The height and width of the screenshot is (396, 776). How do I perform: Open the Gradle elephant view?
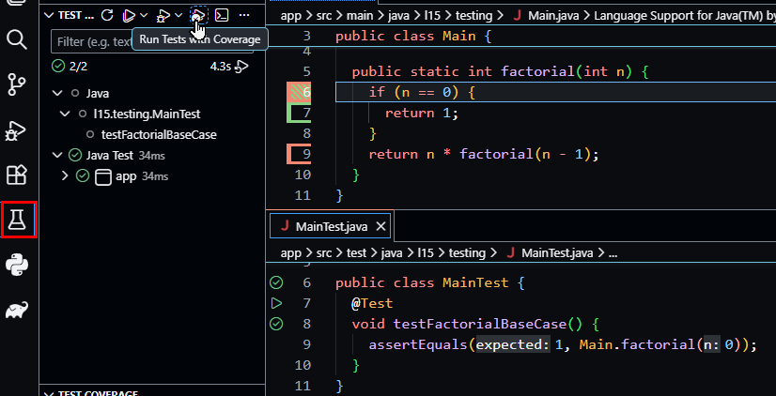pyautogui.click(x=17, y=310)
